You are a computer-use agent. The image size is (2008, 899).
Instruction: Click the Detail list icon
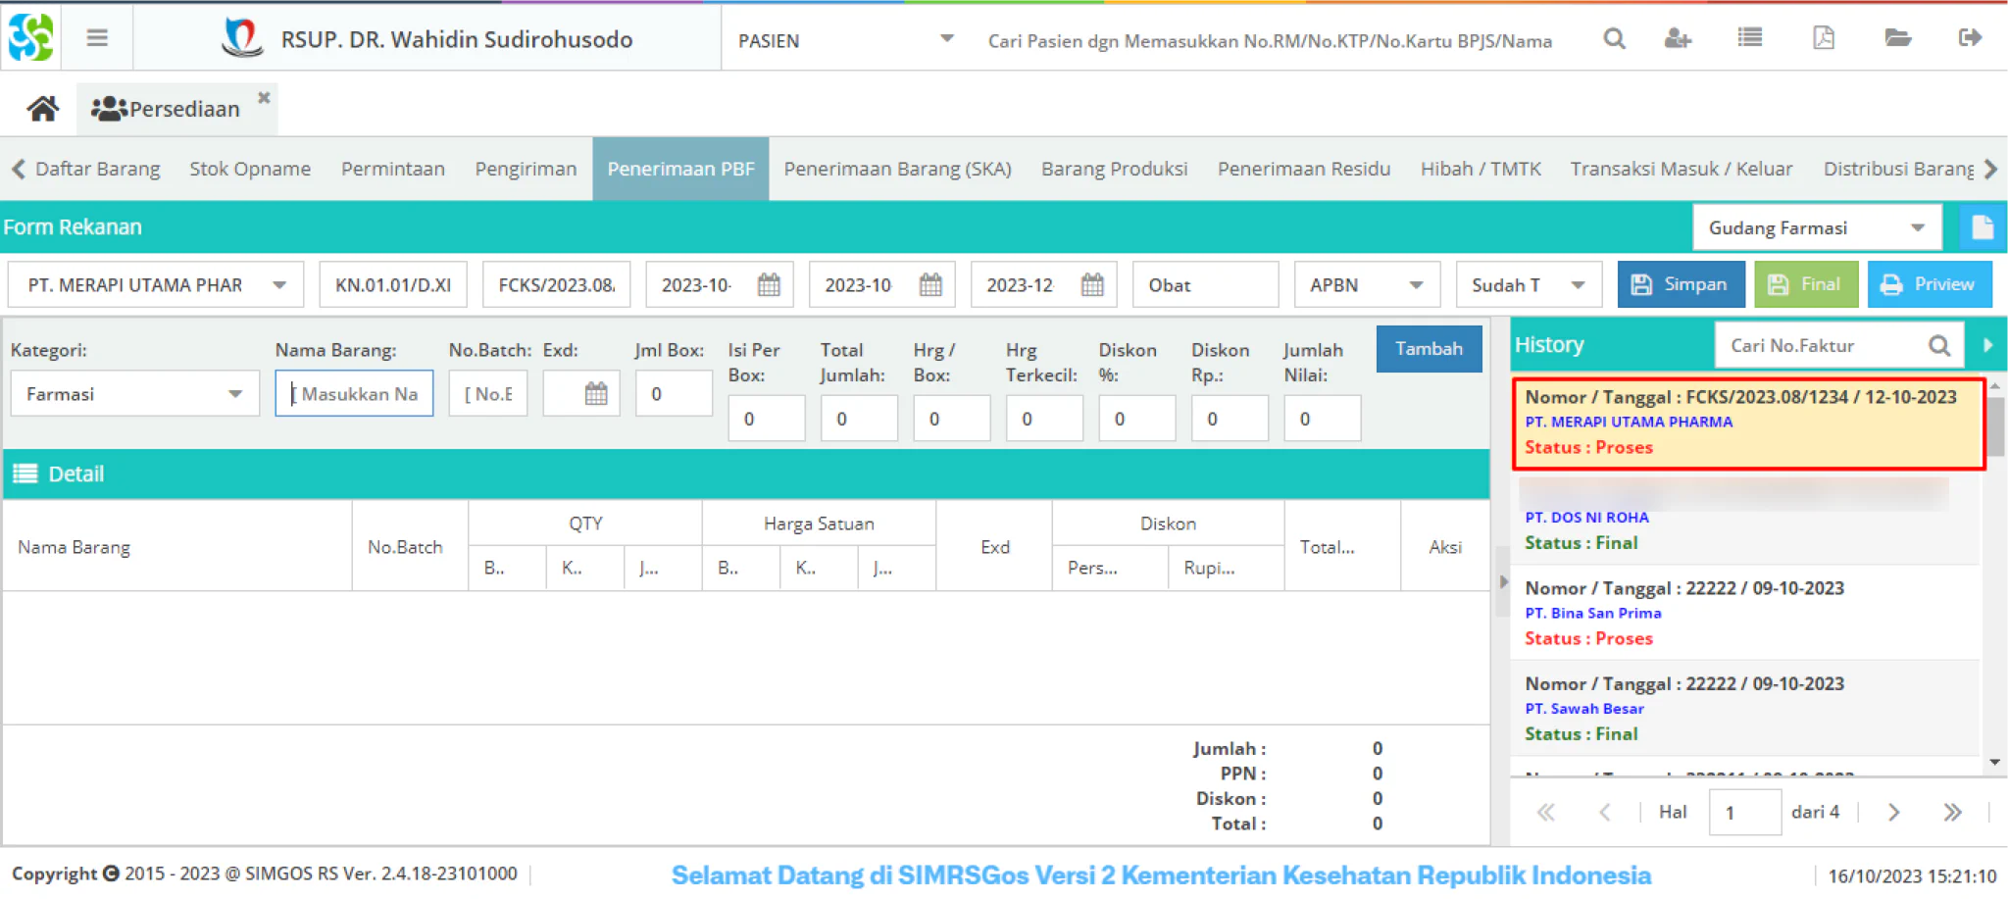point(25,474)
